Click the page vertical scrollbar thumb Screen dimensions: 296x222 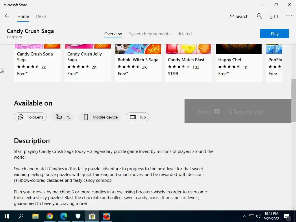tap(294, 100)
